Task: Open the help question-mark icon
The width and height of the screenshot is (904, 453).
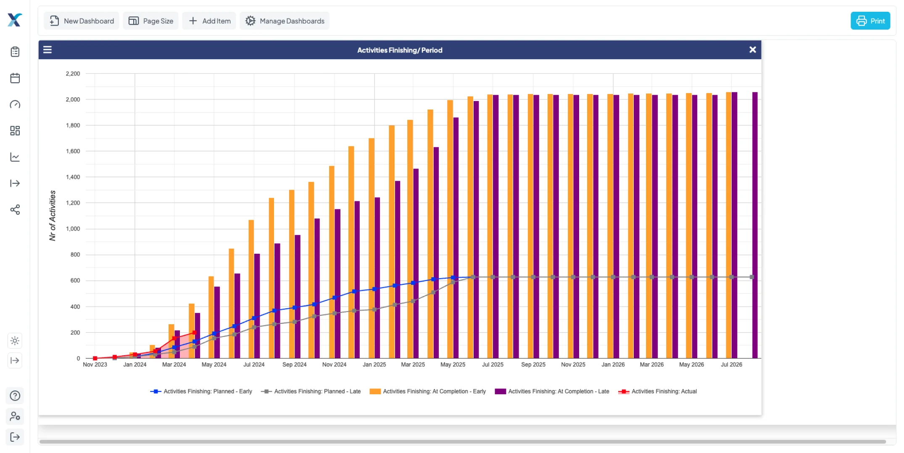Action: [x=15, y=396]
